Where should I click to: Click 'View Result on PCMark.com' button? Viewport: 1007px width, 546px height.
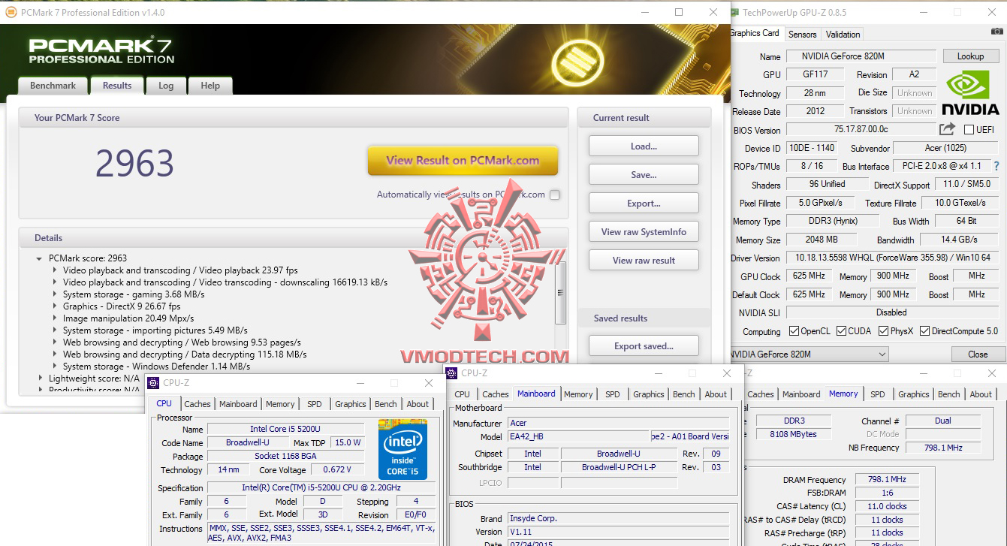(x=463, y=160)
